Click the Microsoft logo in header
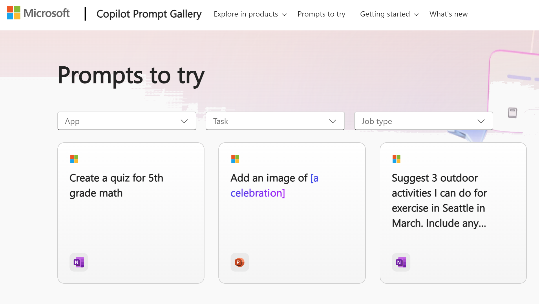This screenshot has height=304, width=539. pos(38,13)
